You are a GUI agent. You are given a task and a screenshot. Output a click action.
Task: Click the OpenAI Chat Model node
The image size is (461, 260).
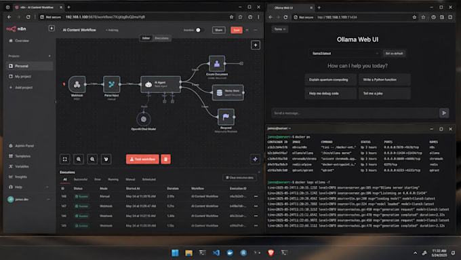click(x=144, y=119)
